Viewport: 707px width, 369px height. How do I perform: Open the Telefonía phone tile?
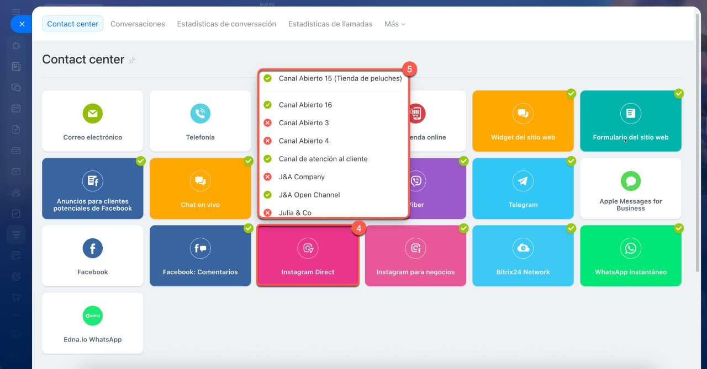tap(200, 121)
